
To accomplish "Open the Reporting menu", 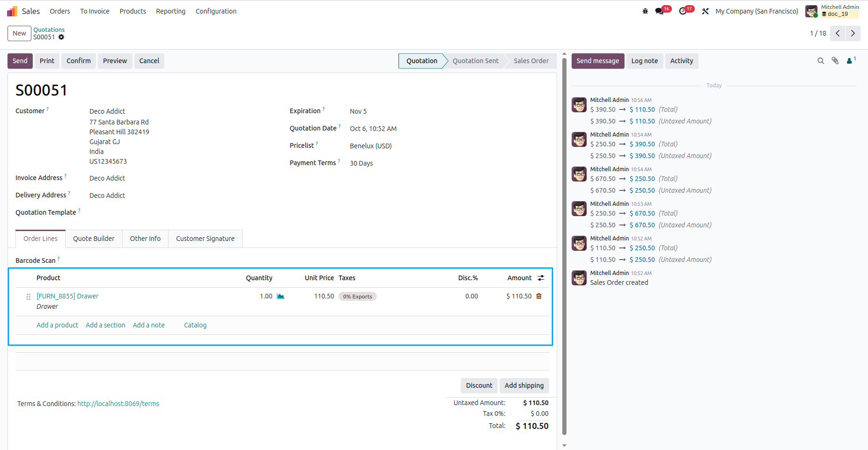I will (170, 11).
